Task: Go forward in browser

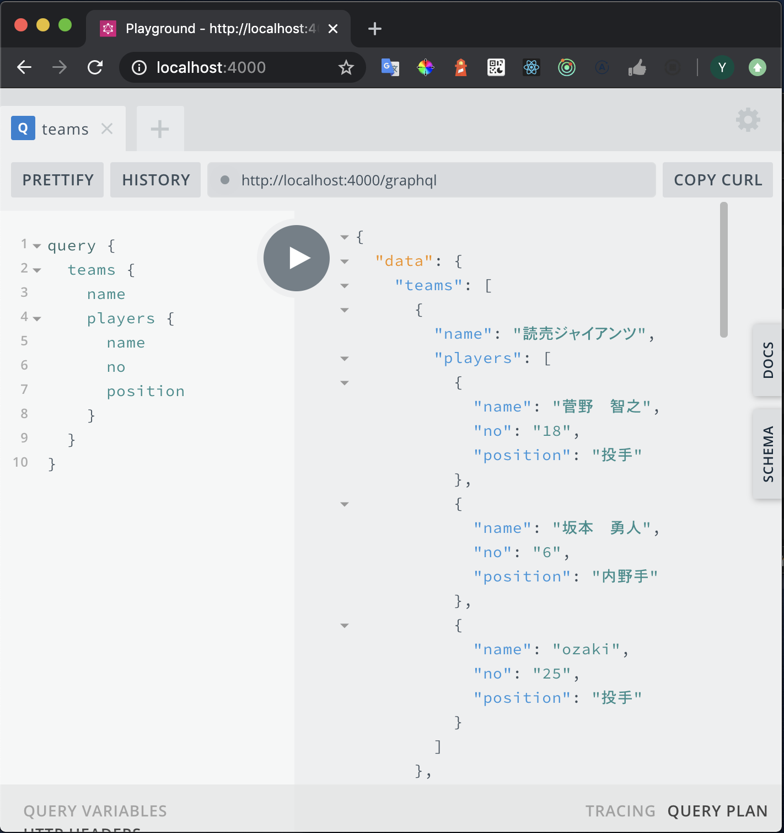Action: point(60,67)
